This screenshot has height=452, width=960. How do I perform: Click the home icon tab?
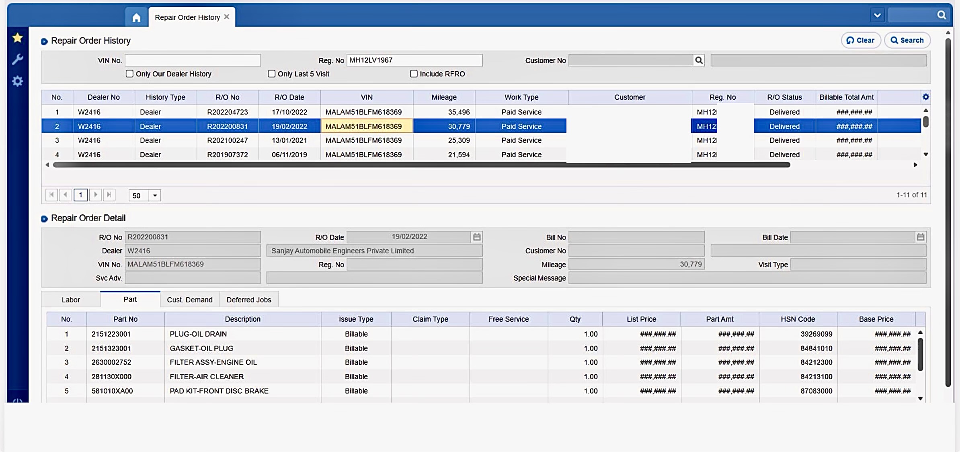(136, 18)
